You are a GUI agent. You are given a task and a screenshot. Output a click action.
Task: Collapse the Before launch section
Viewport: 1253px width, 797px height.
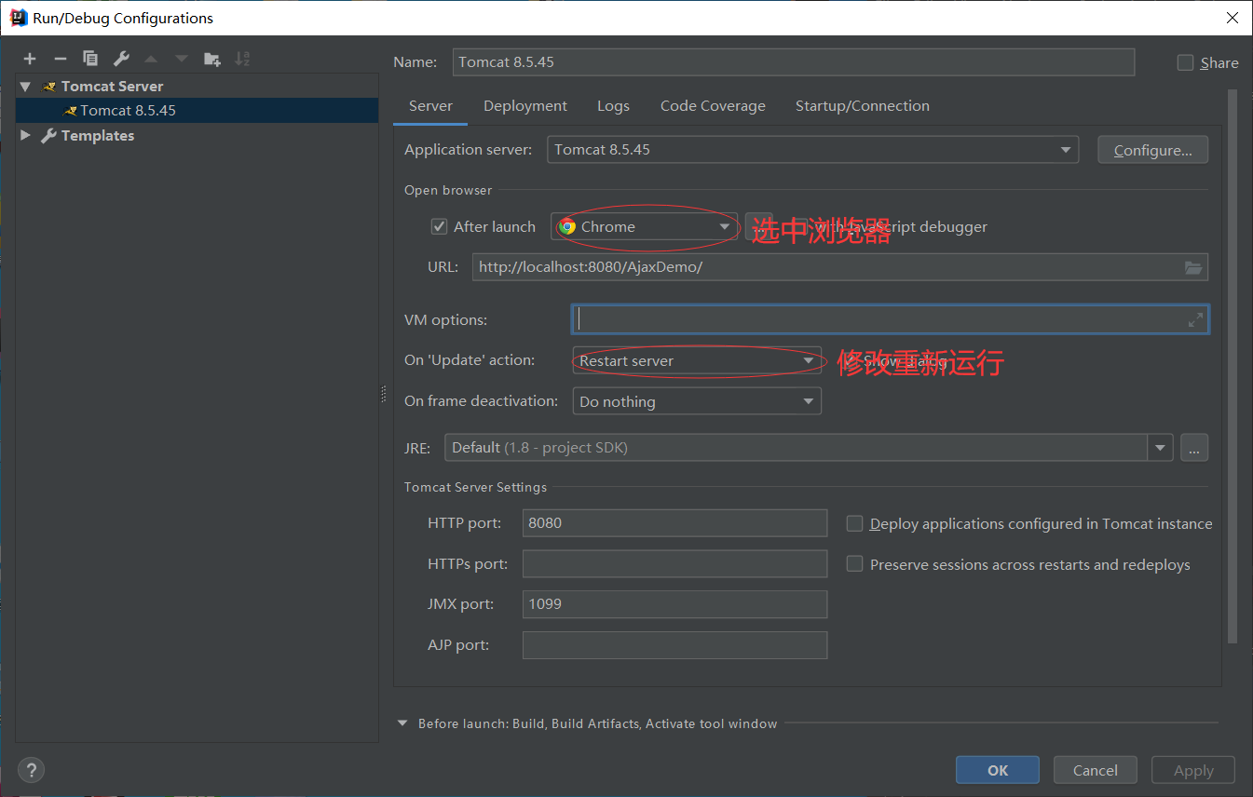(402, 723)
